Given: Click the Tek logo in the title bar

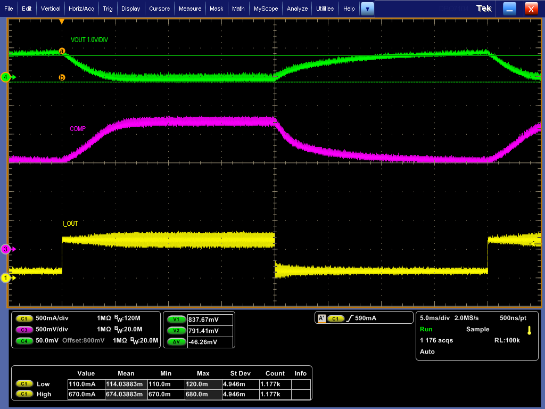Looking at the screenshot, I should point(483,8).
